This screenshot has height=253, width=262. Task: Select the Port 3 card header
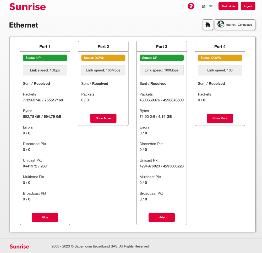162,46
